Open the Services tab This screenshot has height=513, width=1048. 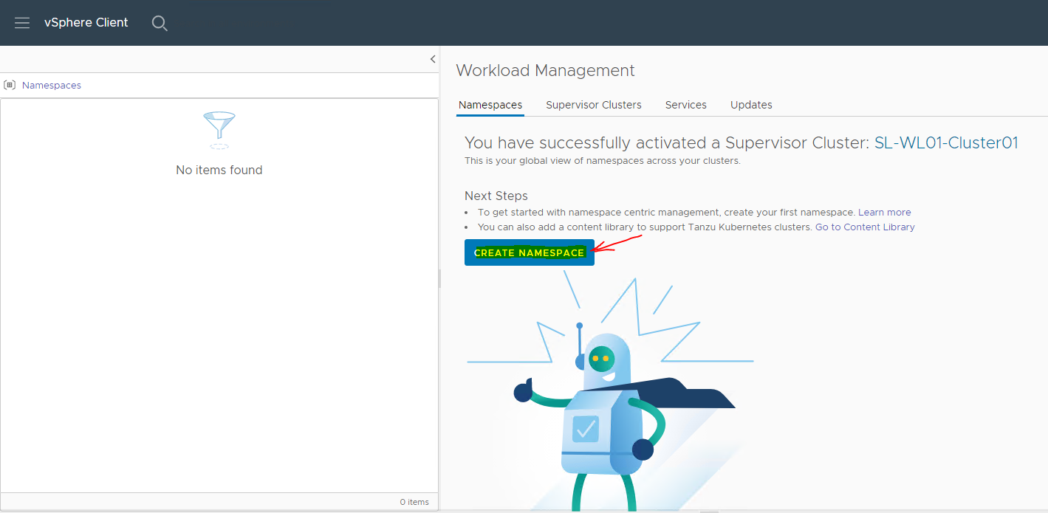tap(686, 105)
